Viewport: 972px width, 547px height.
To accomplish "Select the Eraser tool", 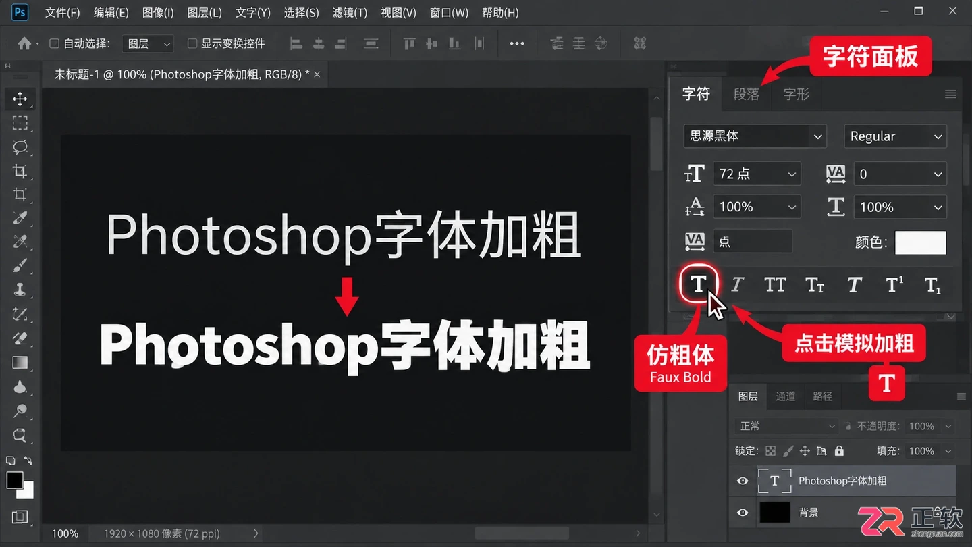I will coord(20,338).
